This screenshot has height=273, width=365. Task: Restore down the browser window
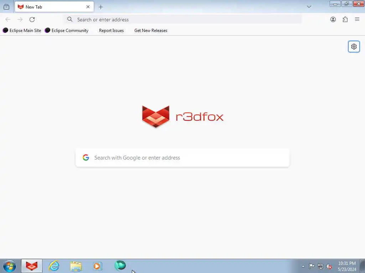click(x=347, y=4)
